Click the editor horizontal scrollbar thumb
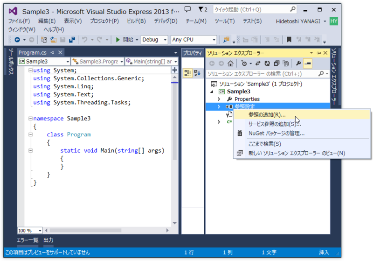The width and height of the screenshot is (373, 261). pyautogui.click(x=86, y=230)
